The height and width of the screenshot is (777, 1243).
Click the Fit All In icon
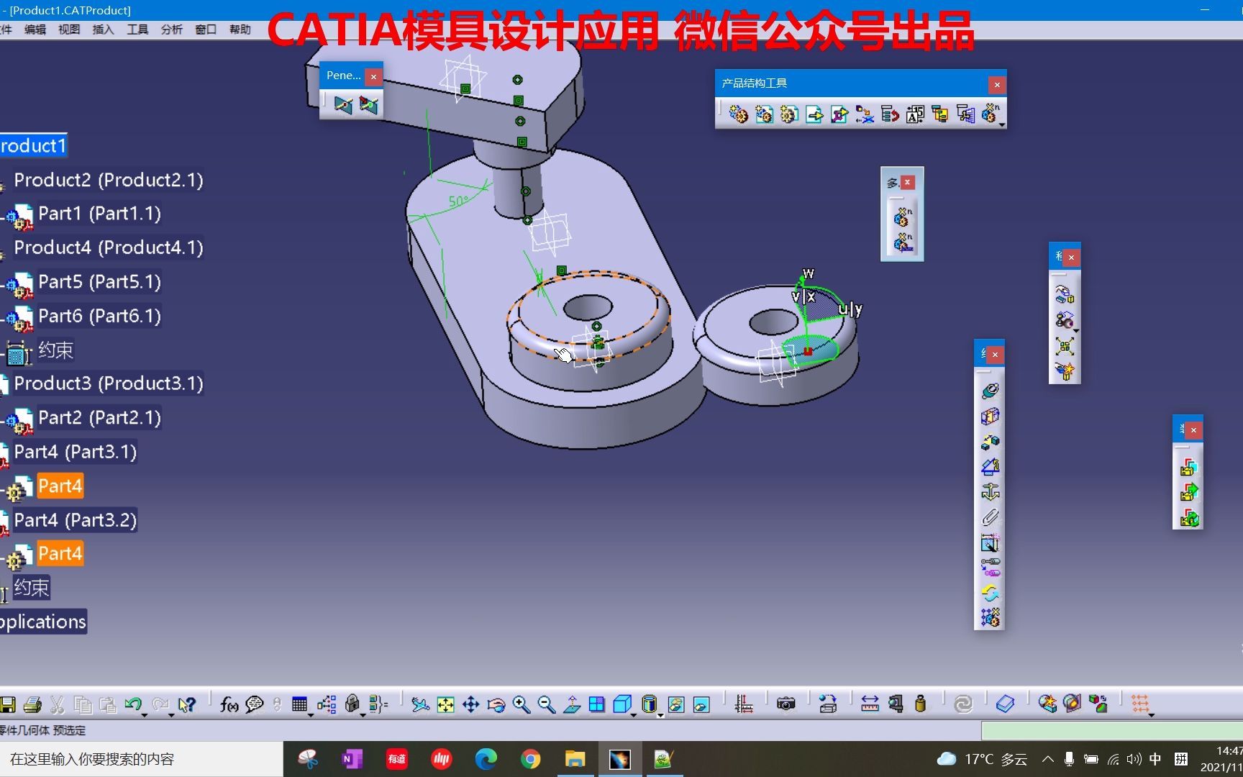point(446,704)
